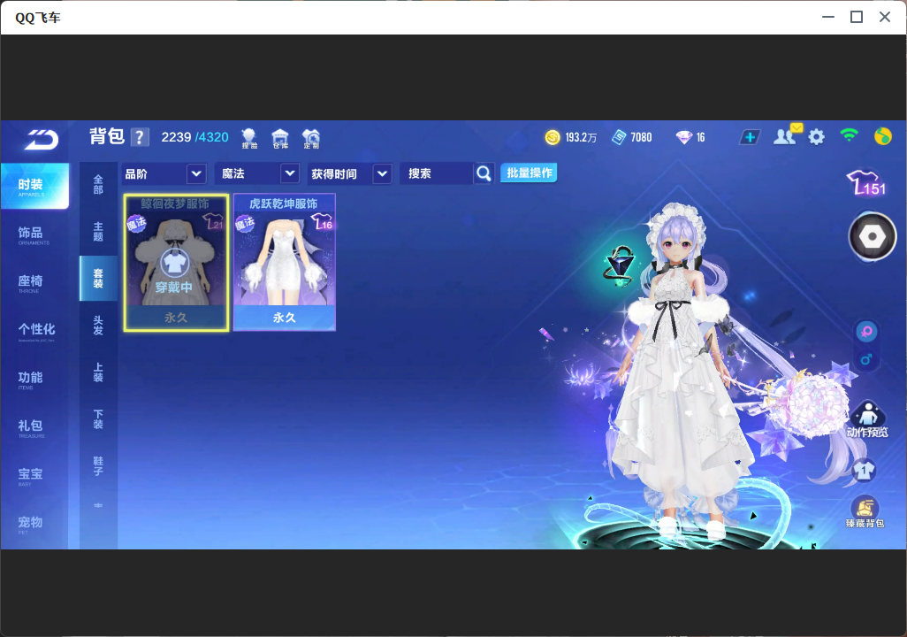Click the gold coin currency icon
The width and height of the screenshot is (907, 637).
tap(553, 137)
